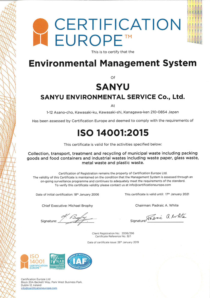
Task: Click Michael Brophy's handwritten signature
Action: [x=74, y=218]
